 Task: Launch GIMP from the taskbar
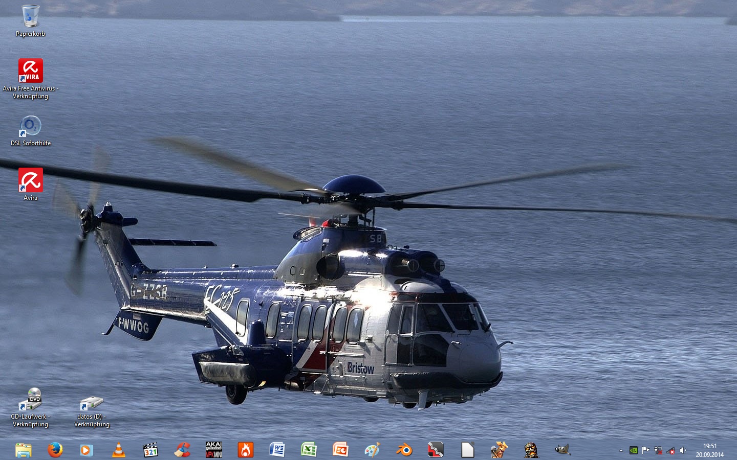click(562, 450)
